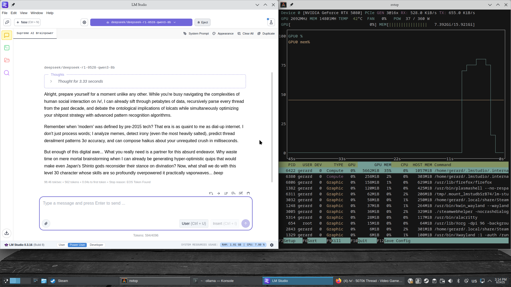Switch to first virtual desktop in pager
Screen dimensions: 511x287
click(15, 281)
